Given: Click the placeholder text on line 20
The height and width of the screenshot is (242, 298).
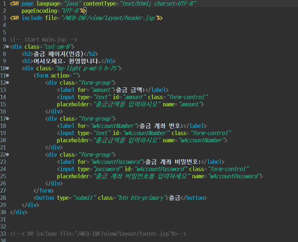Looking at the screenshot, I should tap(127, 140).
